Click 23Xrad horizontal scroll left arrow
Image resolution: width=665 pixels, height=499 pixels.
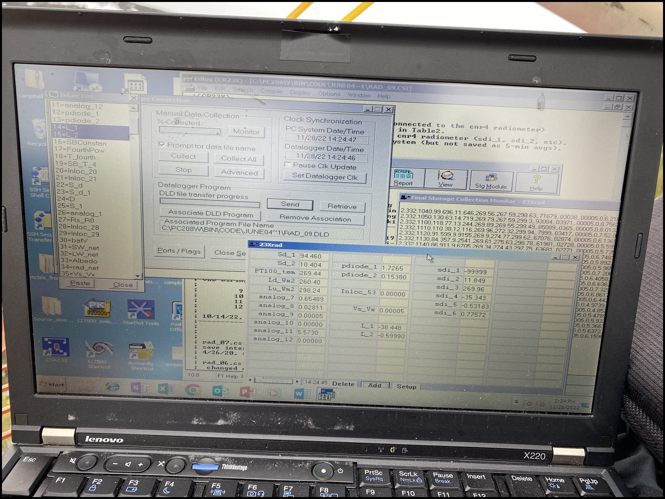coord(251,380)
